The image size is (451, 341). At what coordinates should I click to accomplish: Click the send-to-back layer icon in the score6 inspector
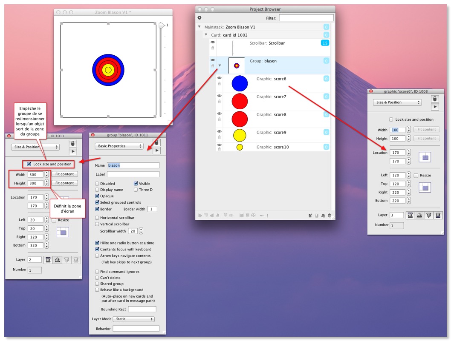point(437,215)
